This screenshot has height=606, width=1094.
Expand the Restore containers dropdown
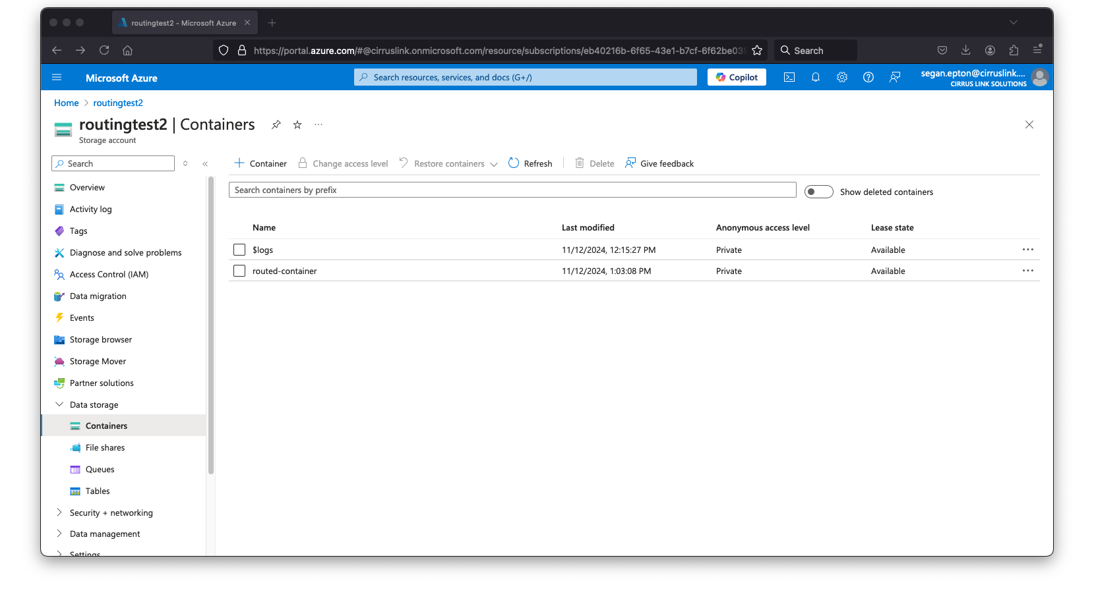[493, 164]
